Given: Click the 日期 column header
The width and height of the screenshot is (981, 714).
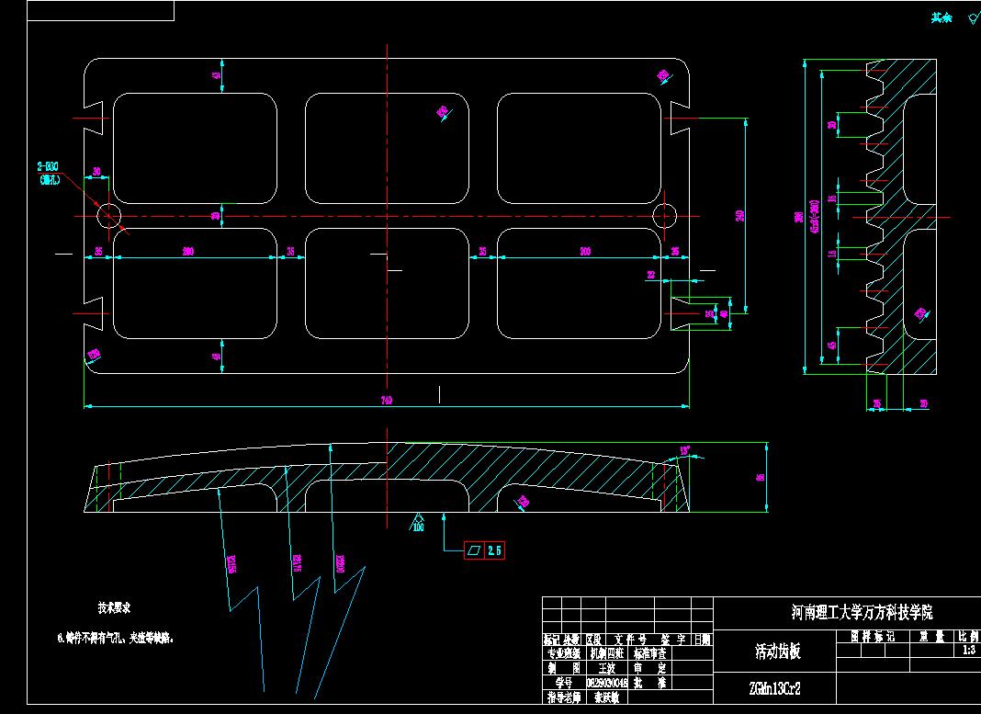Looking at the screenshot, I should [702, 640].
